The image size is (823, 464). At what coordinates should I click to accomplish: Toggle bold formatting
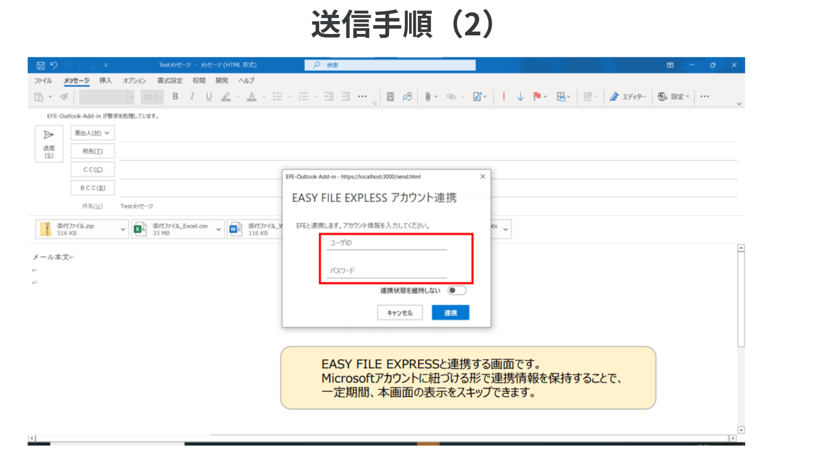(x=176, y=97)
